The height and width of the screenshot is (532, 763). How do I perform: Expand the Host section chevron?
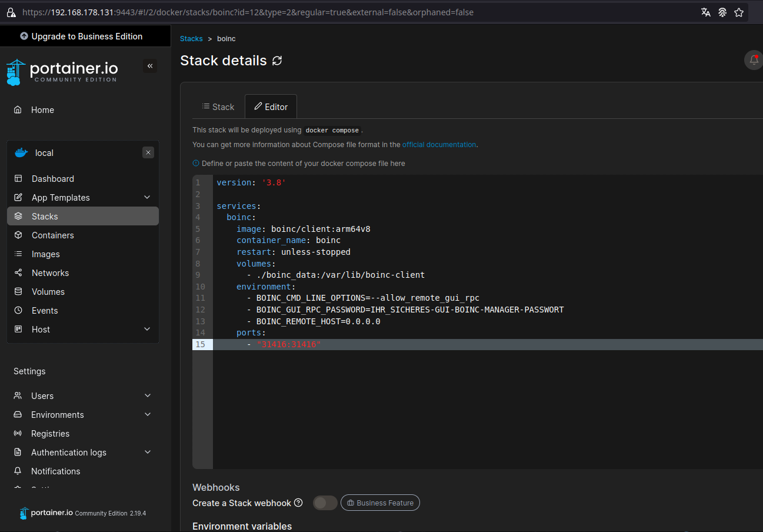147,330
